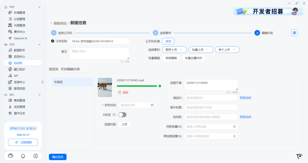Click the info icon in 原视频音量 field
Screen dimensions: 308x163
[x=234, y=136]
